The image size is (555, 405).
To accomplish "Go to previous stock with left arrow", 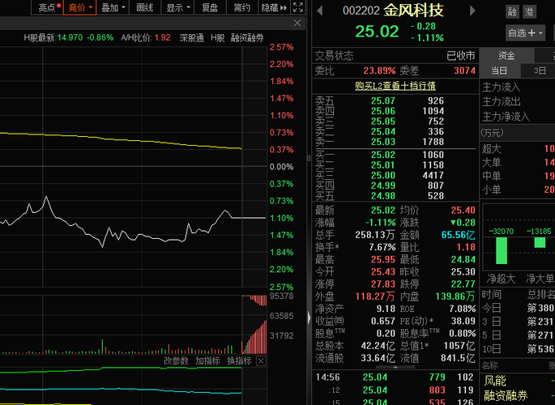I will click(320, 11).
